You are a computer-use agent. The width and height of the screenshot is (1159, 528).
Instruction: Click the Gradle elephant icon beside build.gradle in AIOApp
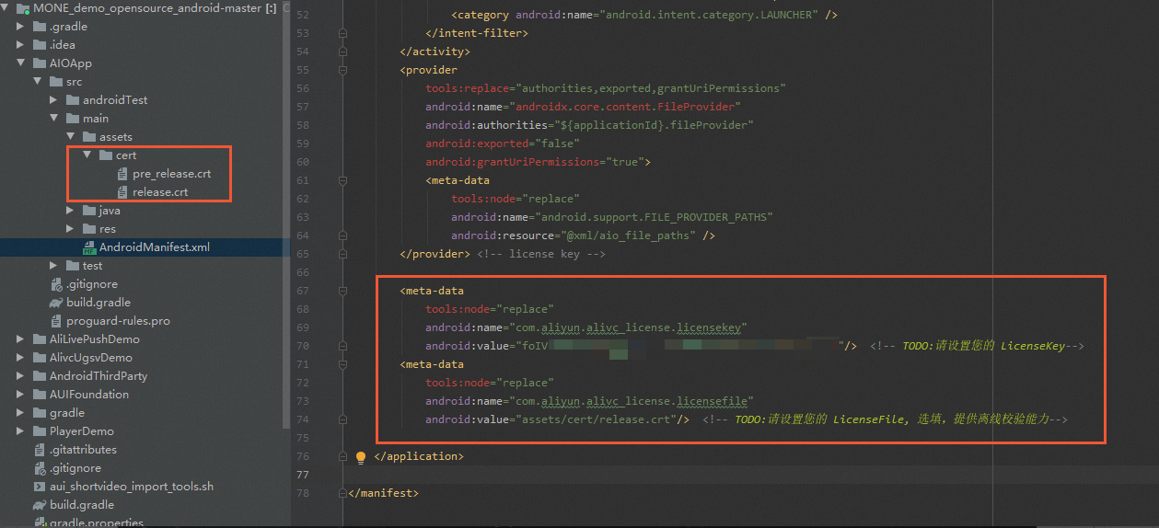click(x=56, y=303)
